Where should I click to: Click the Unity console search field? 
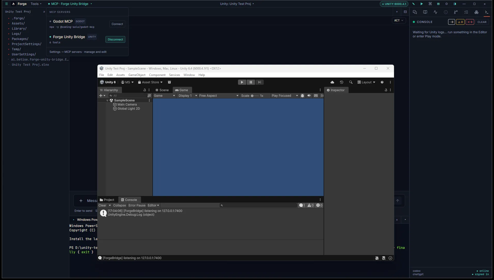tap(258, 205)
